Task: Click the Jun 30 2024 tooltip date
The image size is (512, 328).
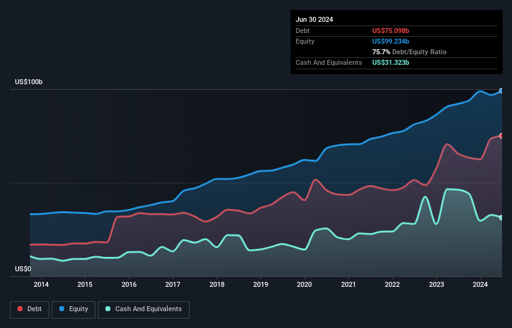Action: point(314,19)
